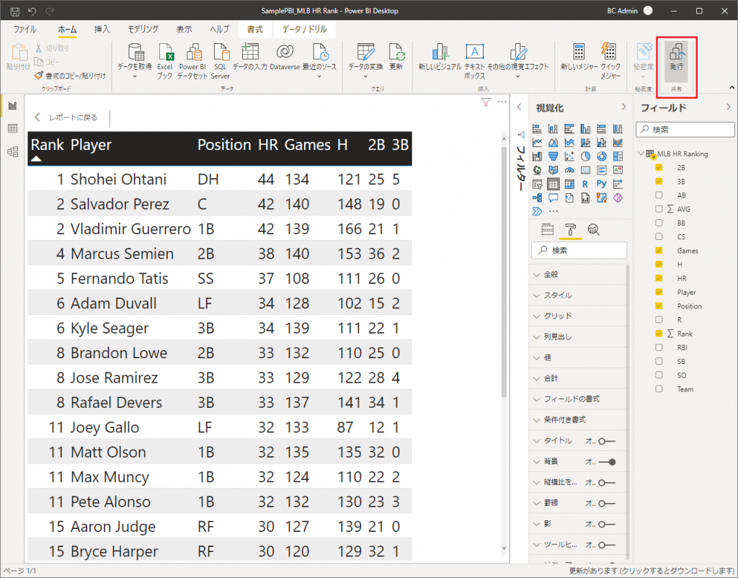Image resolution: width=738 pixels, height=578 pixels.
Task: Open the 挿入 ribbon tab
Action: tap(102, 29)
